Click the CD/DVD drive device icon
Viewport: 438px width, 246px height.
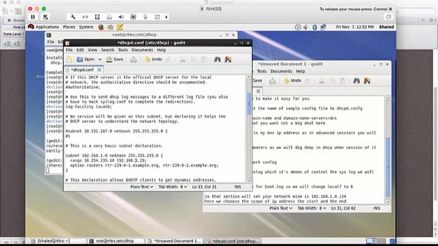pyautogui.click(x=109, y=17)
